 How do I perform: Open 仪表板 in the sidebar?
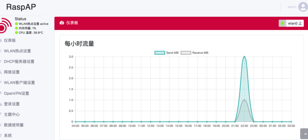point(10,41)
